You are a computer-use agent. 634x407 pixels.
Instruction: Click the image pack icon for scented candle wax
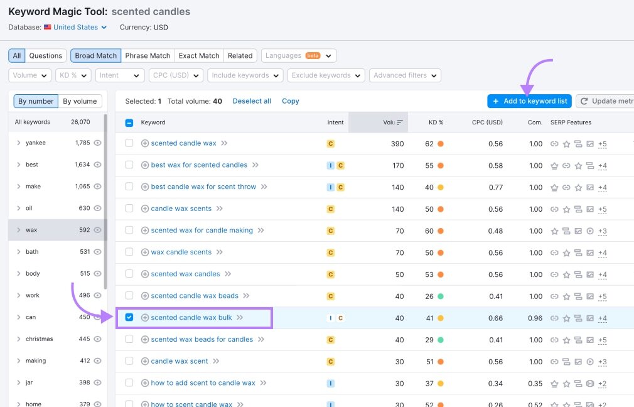pos(591,144)
